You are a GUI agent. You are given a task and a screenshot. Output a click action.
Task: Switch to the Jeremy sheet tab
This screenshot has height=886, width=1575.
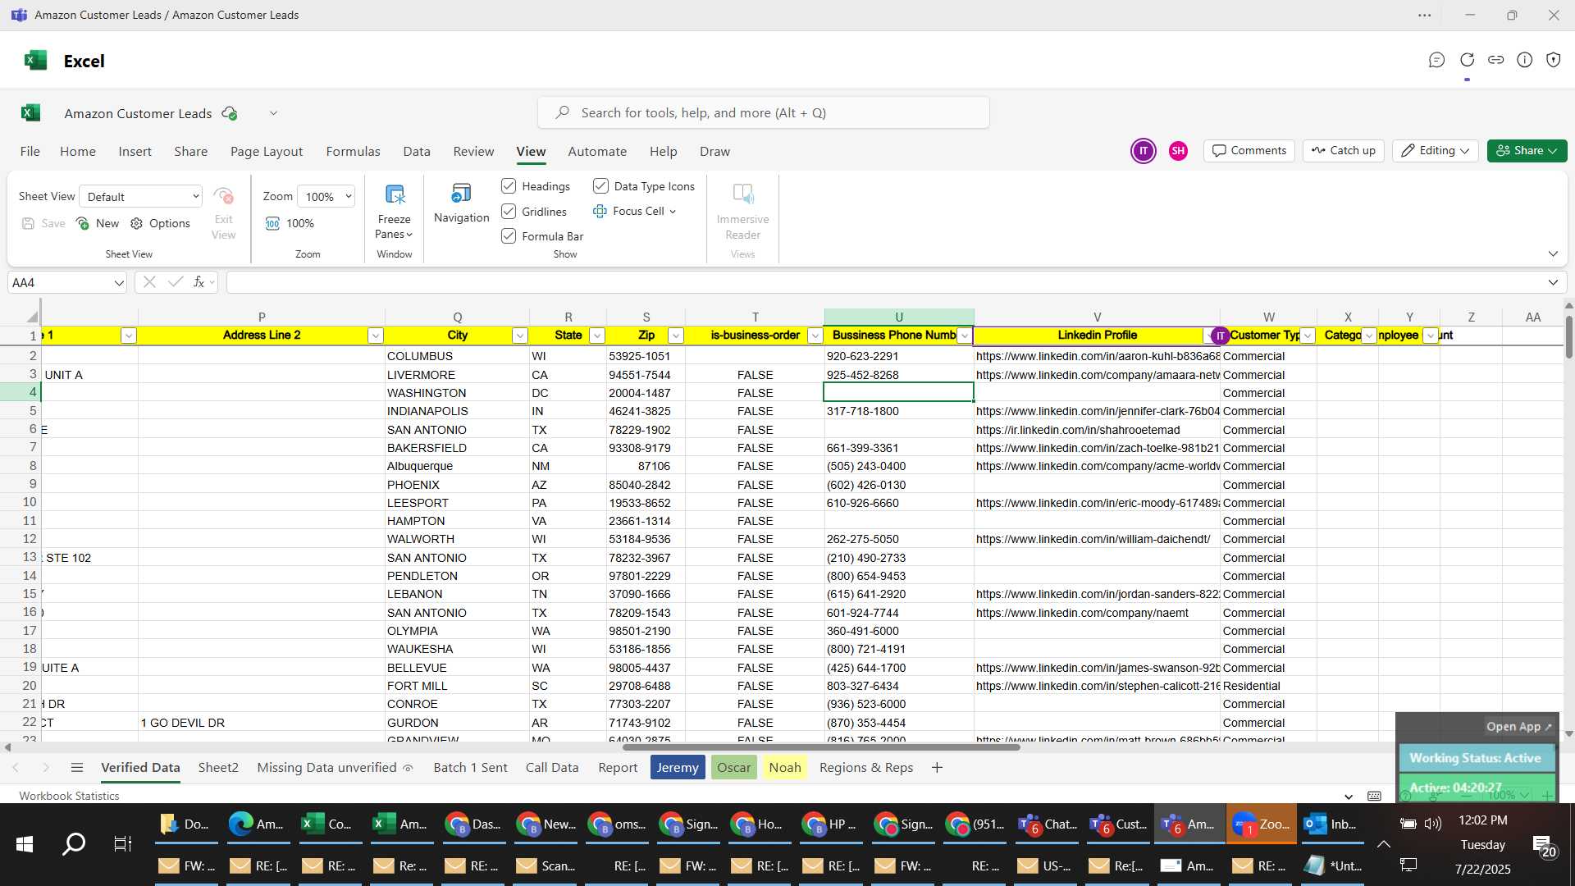pyautogui.click(x=678, y=767)
